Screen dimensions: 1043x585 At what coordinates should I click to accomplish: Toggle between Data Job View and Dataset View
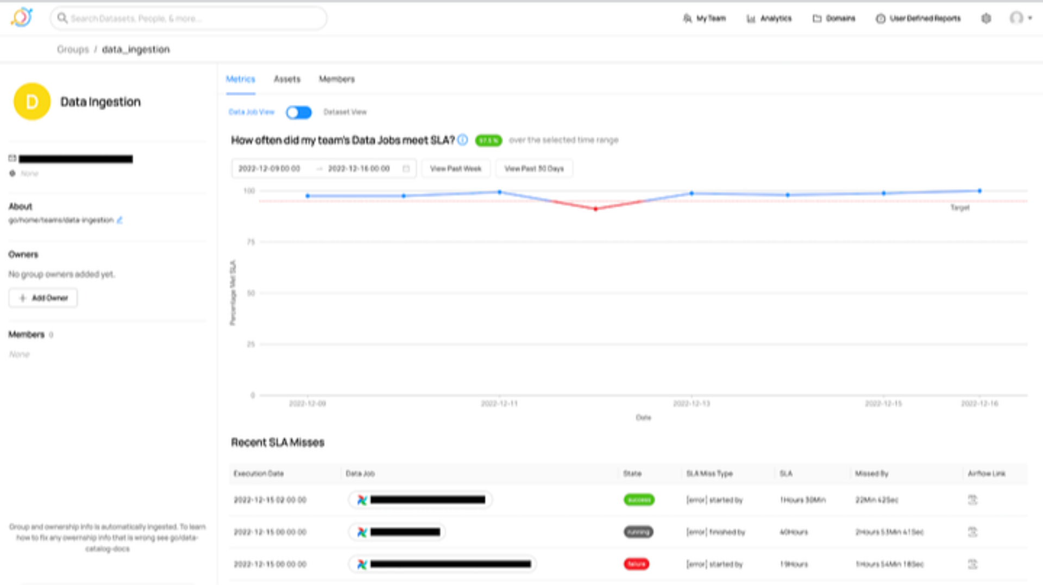(299, 112)
